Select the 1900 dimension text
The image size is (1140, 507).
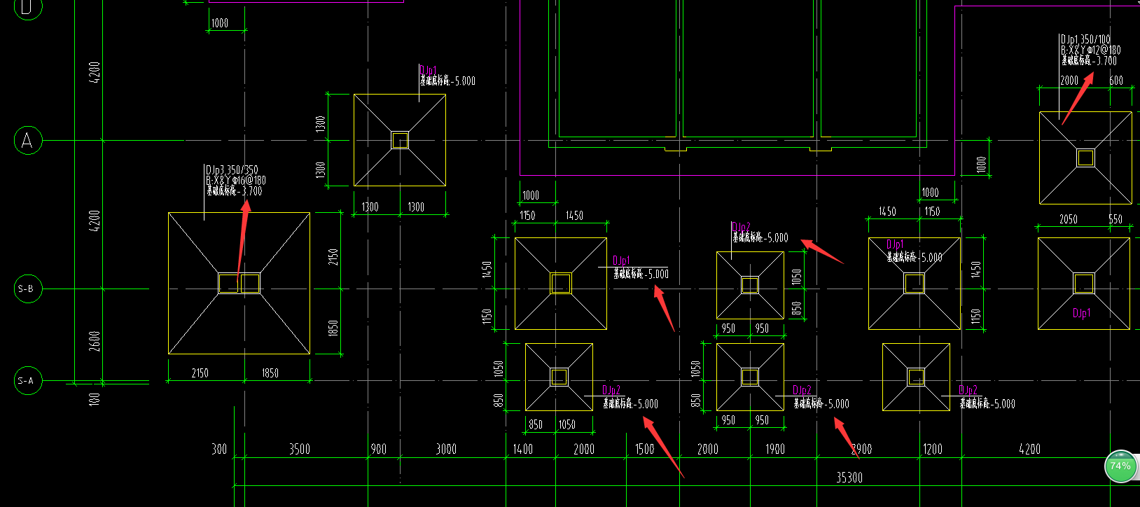tap(774, 449)
